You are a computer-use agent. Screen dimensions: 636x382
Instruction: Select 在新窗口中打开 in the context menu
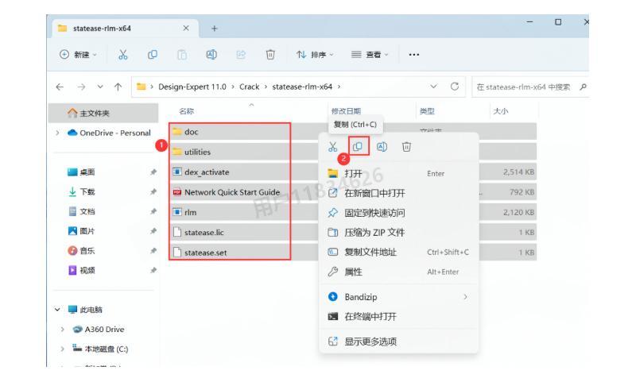399,193
